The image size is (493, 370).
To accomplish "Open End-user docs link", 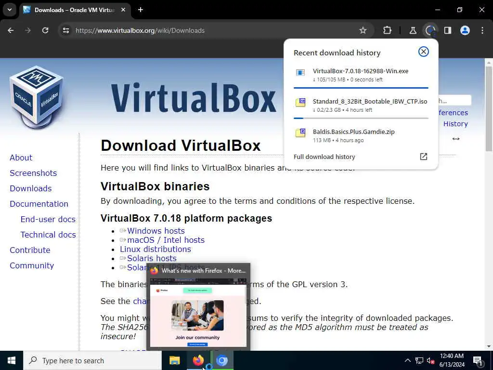I will click(x=48, y=219).
